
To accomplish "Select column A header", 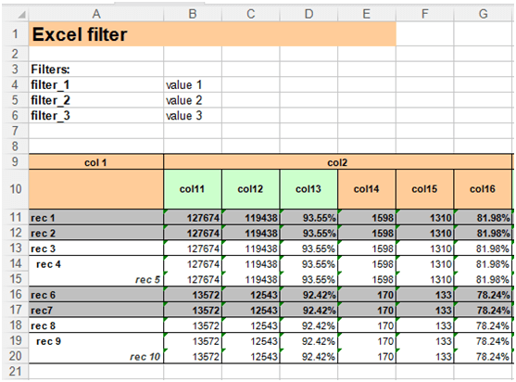I will pos(96,14).
